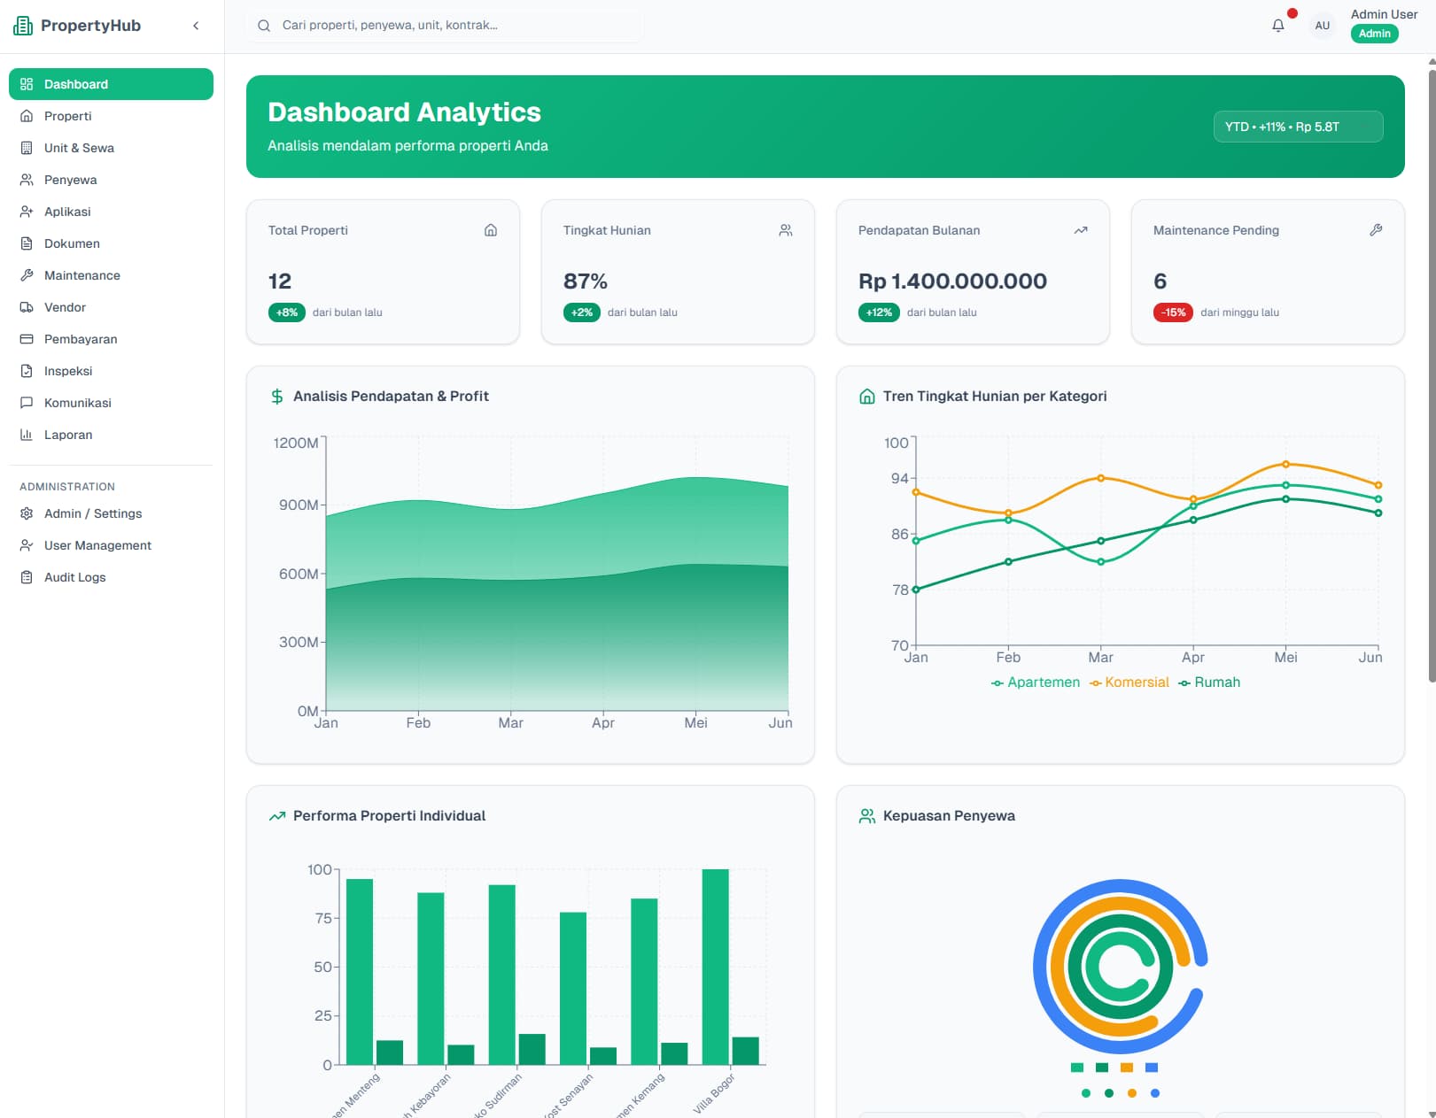This screenshot has height=1118, width=1436.
Task: Open the AU avatar menu
Action: [x=1322, y=25]
